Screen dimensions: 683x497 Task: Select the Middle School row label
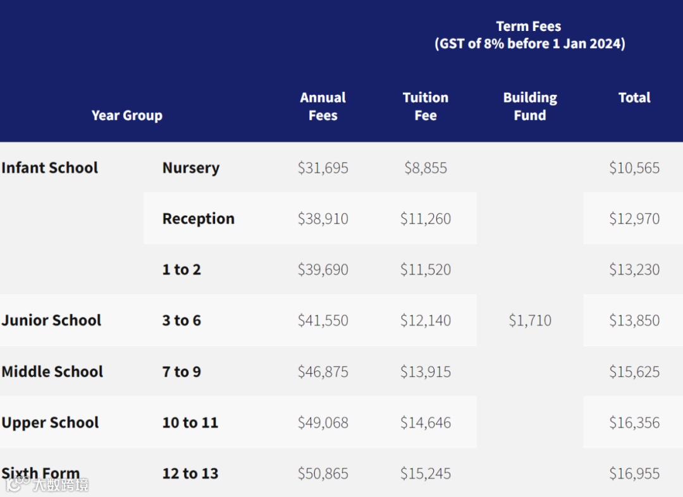pyautogui.click(x=52, y=372)
